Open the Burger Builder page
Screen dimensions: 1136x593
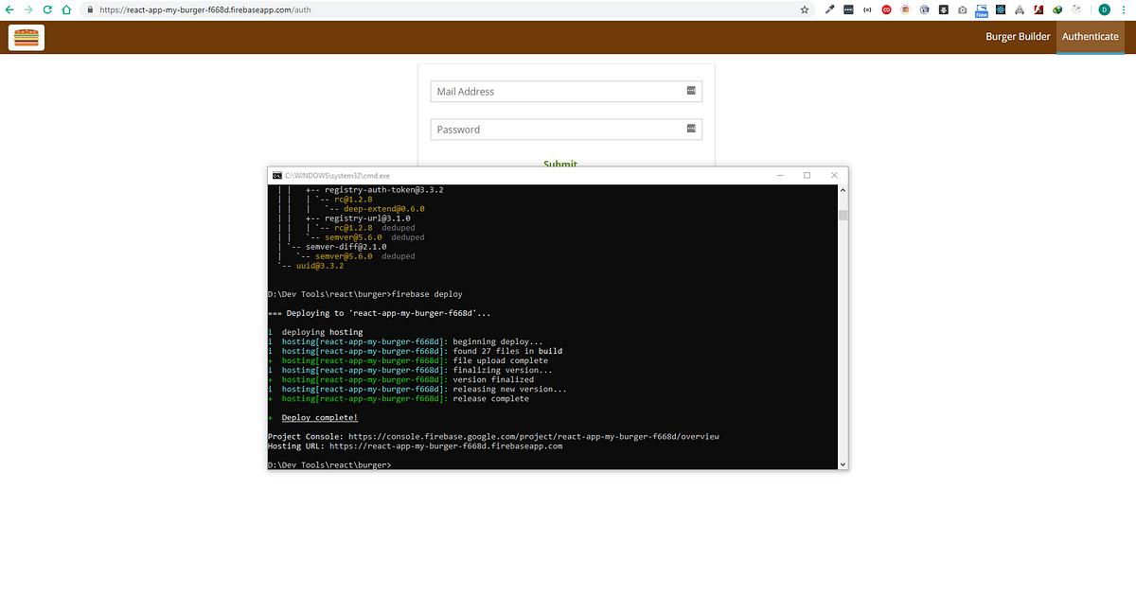pyautogui.click(x=1018, y=37)
